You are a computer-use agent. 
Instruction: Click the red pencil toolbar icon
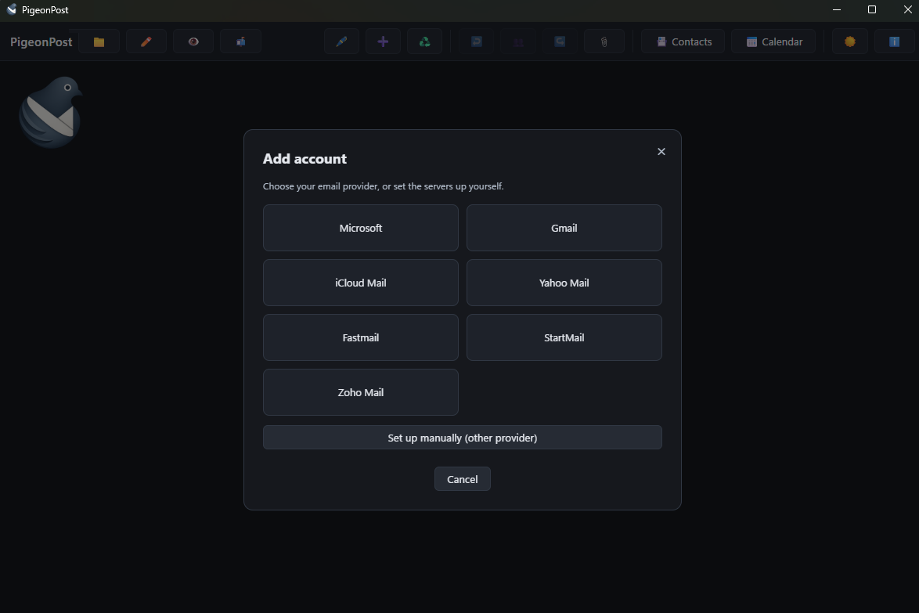(146, 41)
